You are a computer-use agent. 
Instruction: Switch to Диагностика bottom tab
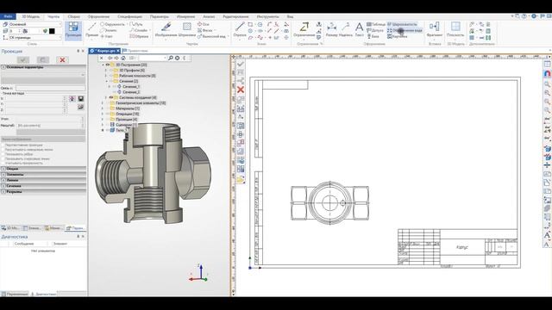[x=44, y=294]
